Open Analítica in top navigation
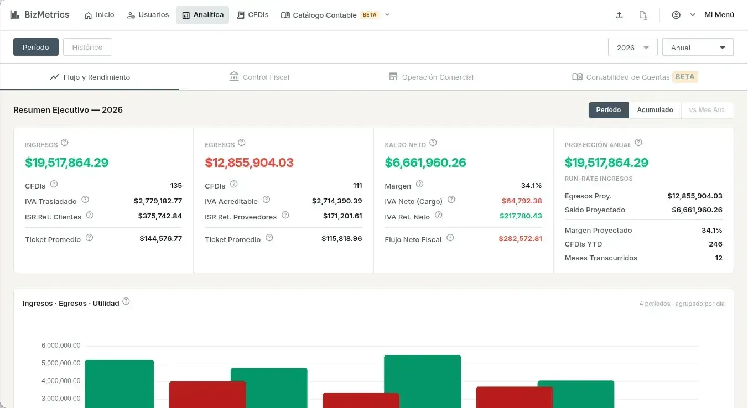 point(202,15)
